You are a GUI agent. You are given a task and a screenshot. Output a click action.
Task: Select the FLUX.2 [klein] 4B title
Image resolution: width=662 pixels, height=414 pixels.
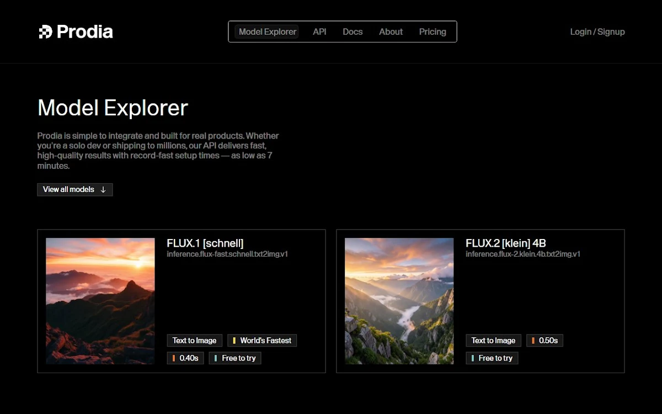point(506,243)
